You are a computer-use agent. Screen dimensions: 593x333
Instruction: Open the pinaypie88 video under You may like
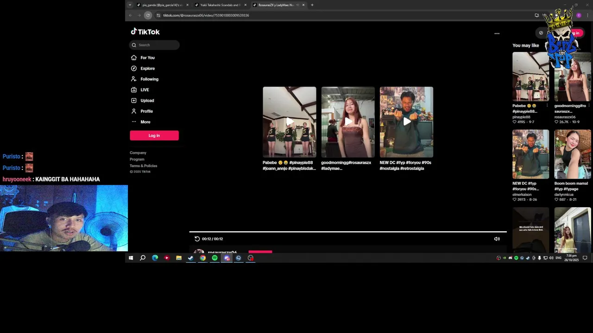[x=530, y=77]
